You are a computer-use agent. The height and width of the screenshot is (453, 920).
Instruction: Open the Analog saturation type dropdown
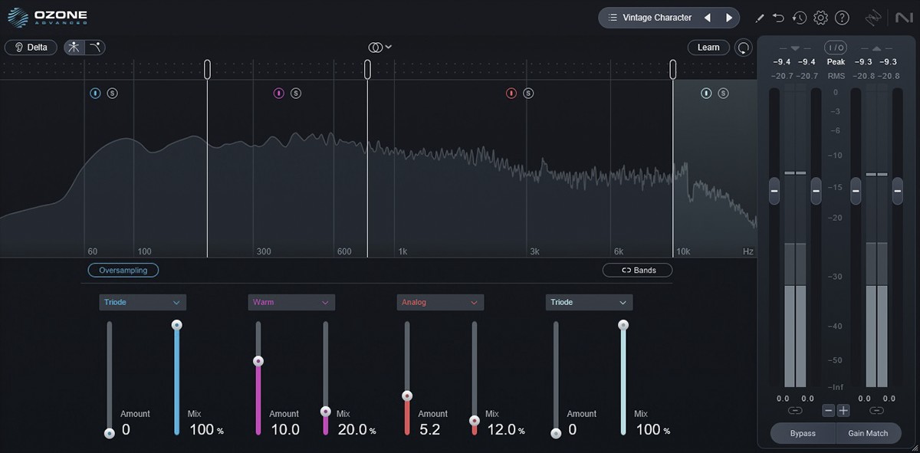[440, 302]
